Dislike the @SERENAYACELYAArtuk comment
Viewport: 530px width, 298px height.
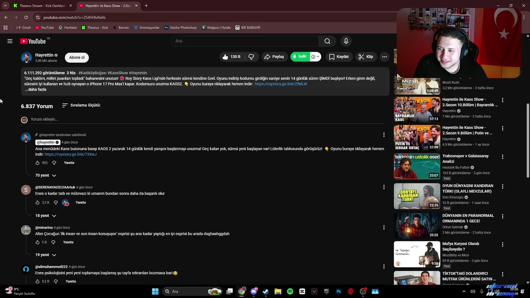click(x=56, y=202)
